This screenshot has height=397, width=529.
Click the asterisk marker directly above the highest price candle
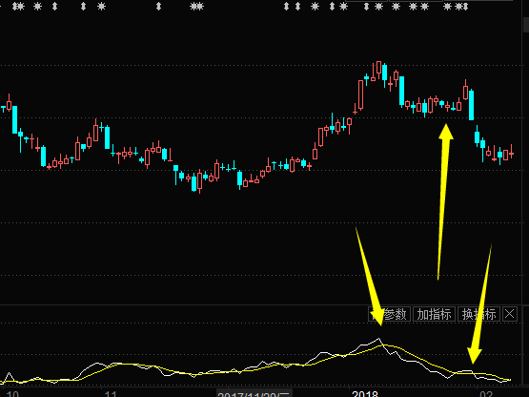click(x=378, y=6)
